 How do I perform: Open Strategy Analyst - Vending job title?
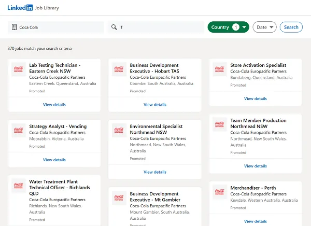click(x=58, y=126)
